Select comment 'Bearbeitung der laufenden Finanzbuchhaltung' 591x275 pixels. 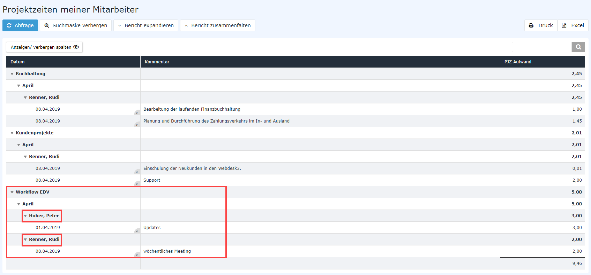click(192, 109)
